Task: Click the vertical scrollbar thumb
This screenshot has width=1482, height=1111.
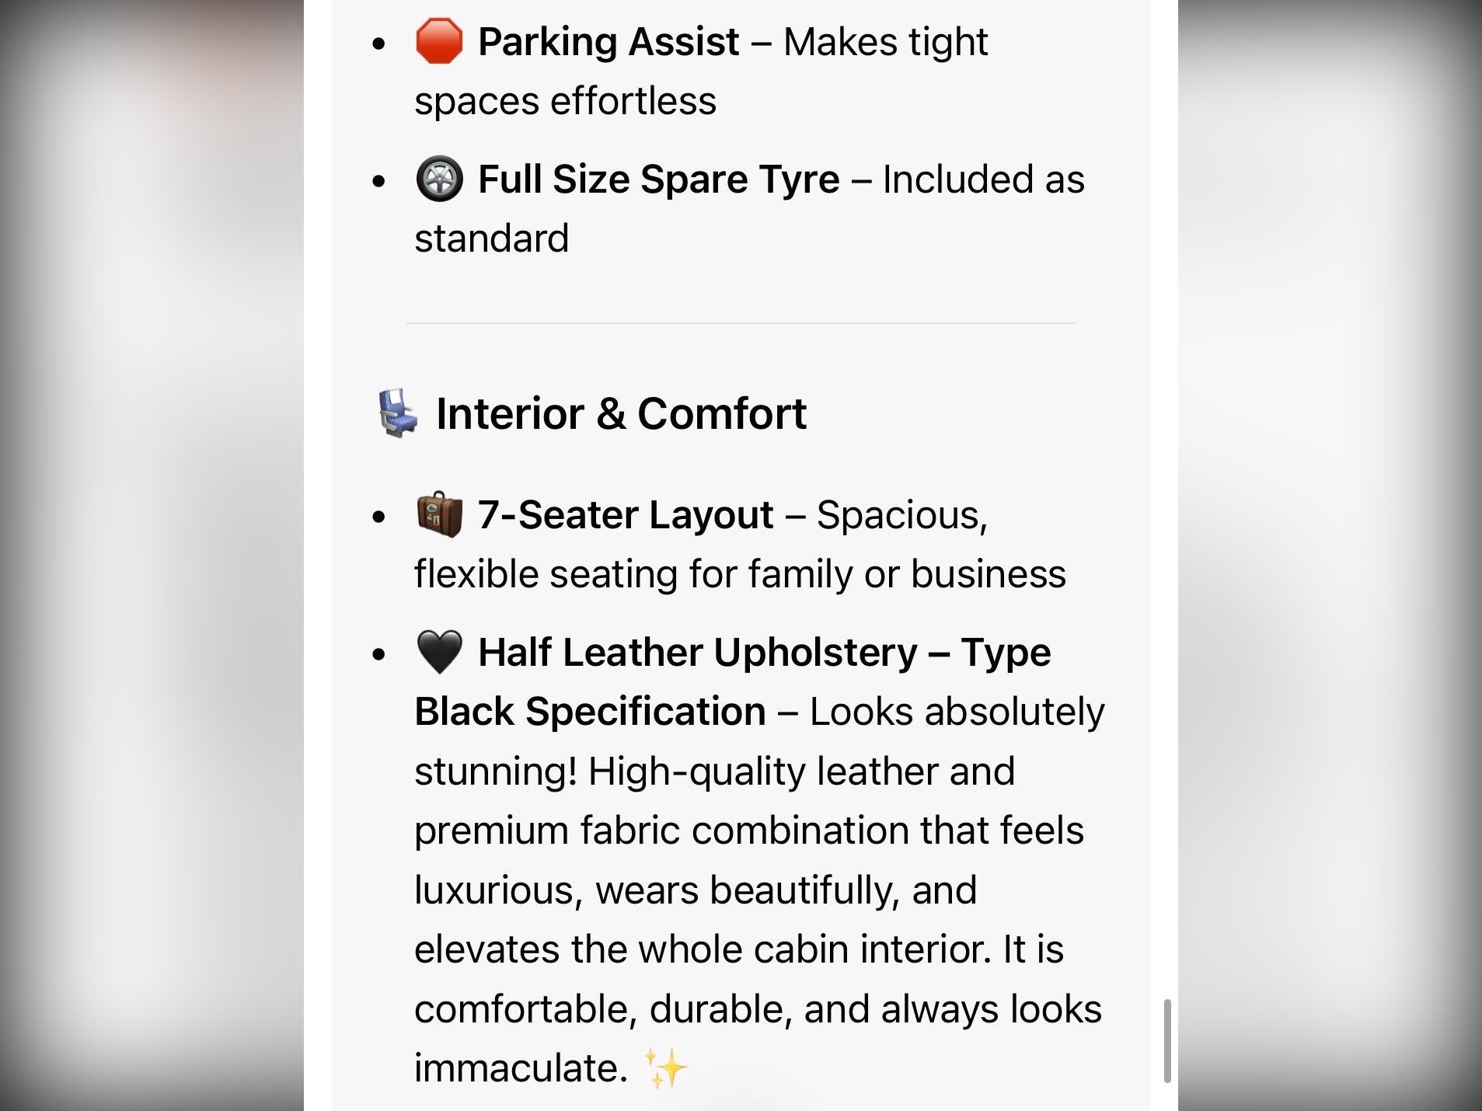Action: (1166, 1041)
